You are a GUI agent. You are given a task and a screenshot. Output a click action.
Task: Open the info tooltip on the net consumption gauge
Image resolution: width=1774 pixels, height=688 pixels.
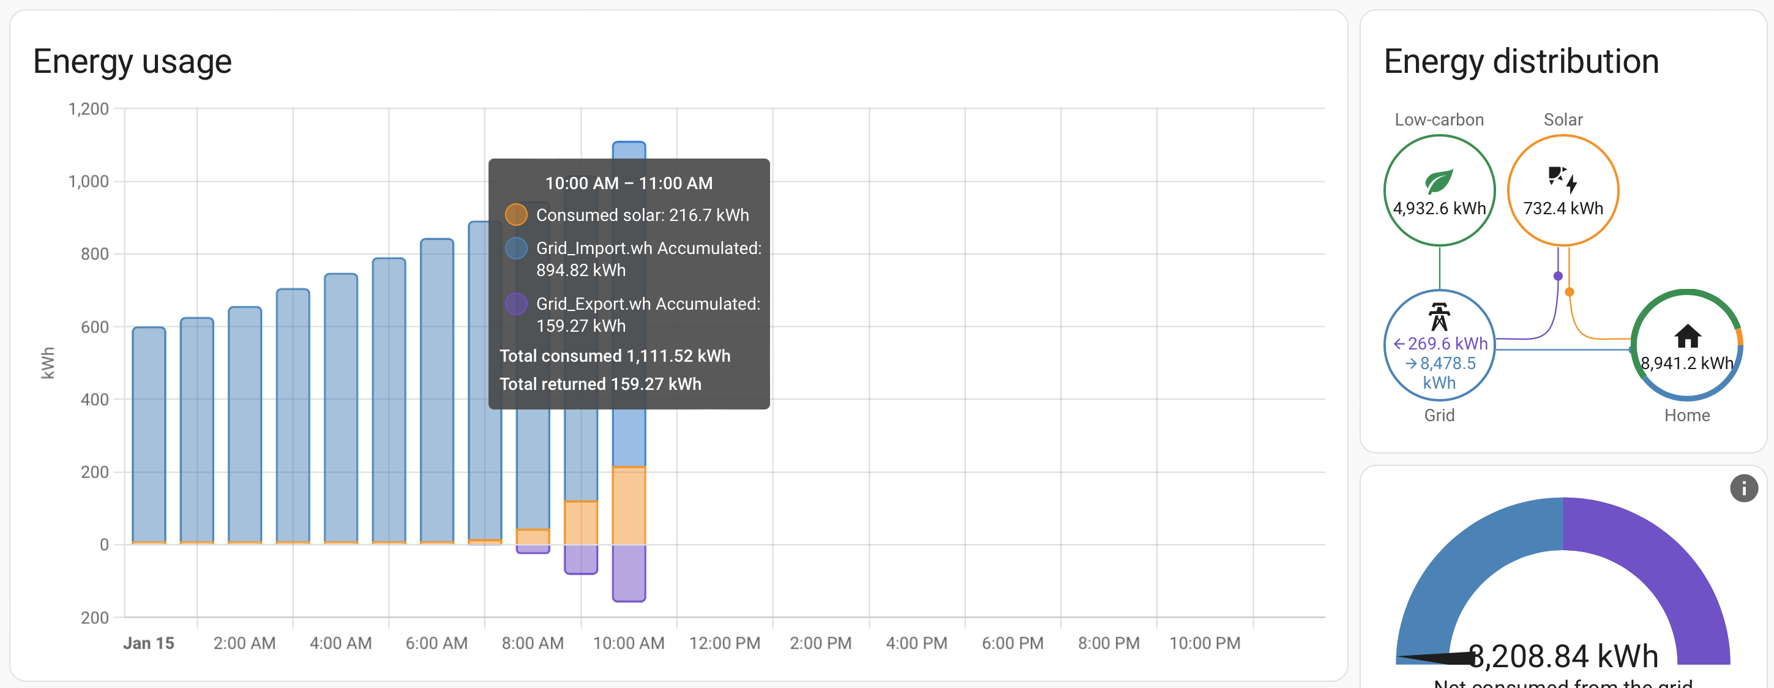(1745, 488)
